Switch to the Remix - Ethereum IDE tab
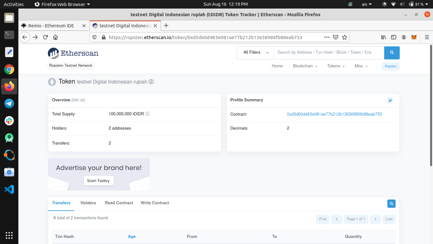 51,26
